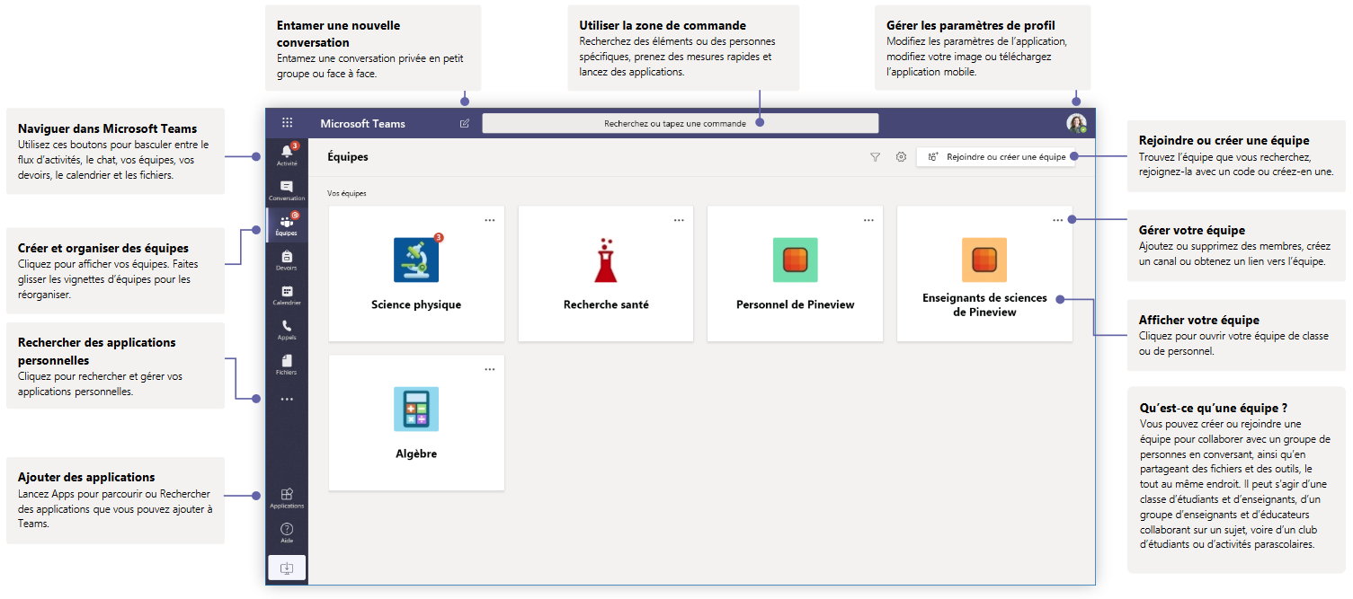
Task: Open the Conversation chat icon
Action: pyautogui.click(x=287, y=188)
